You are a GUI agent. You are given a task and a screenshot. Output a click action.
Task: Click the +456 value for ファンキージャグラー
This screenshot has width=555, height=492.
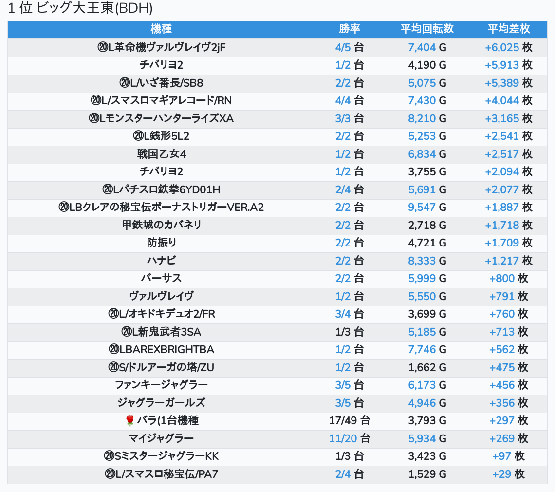[x=502, y=385]
